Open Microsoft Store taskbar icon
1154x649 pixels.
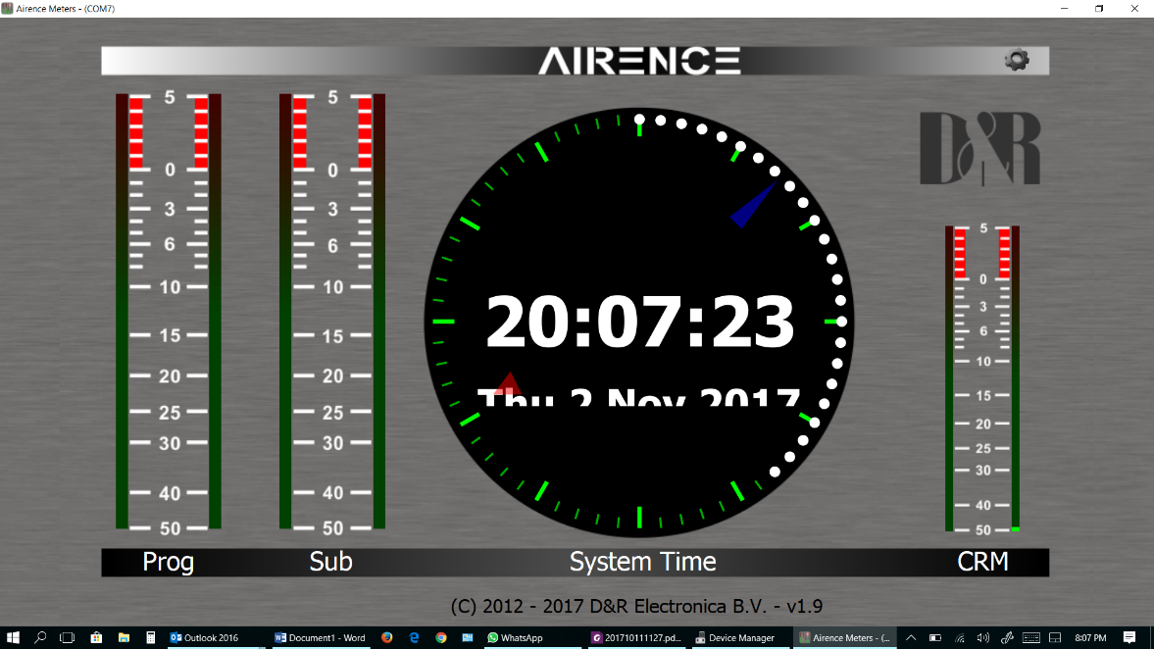96,637
